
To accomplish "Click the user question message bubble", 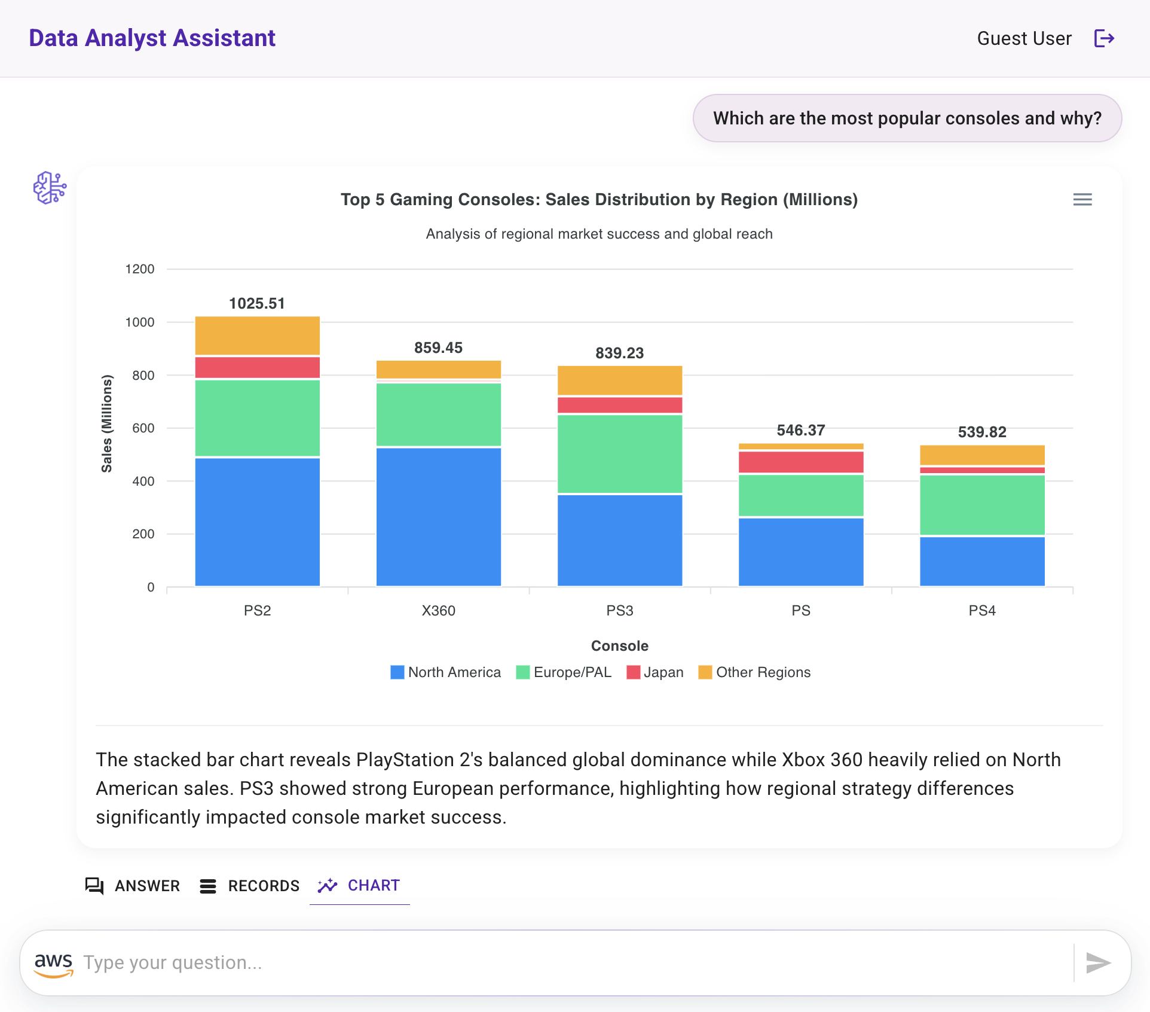I will click(x=907, y=118).
